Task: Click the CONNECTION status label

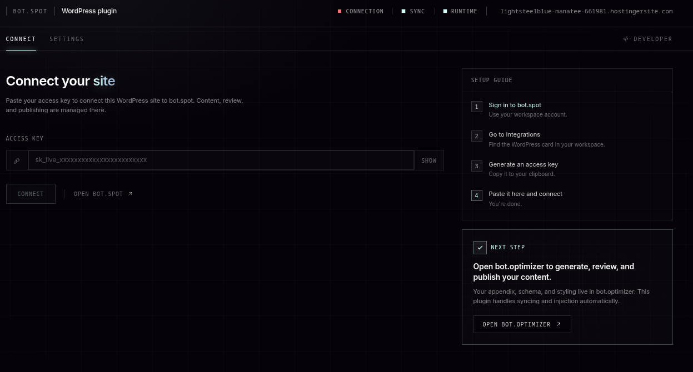Action: click(365, 11)
